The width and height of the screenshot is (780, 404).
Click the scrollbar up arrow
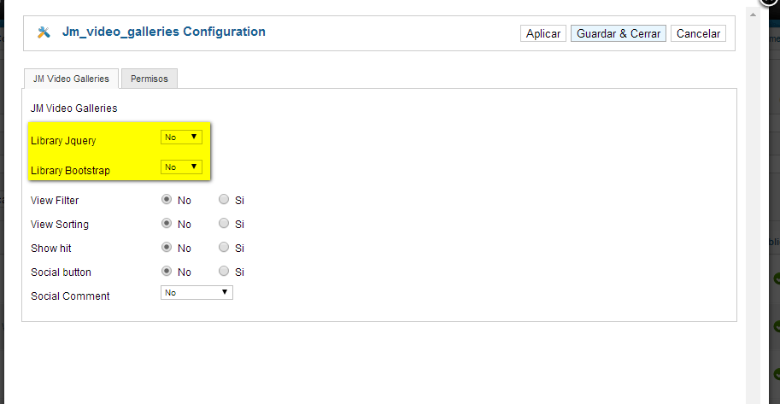click(753, 15)
